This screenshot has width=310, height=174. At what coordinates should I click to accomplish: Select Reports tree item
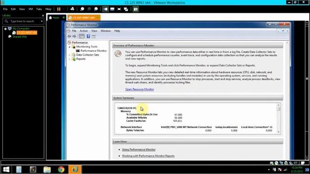coord(81,59)
